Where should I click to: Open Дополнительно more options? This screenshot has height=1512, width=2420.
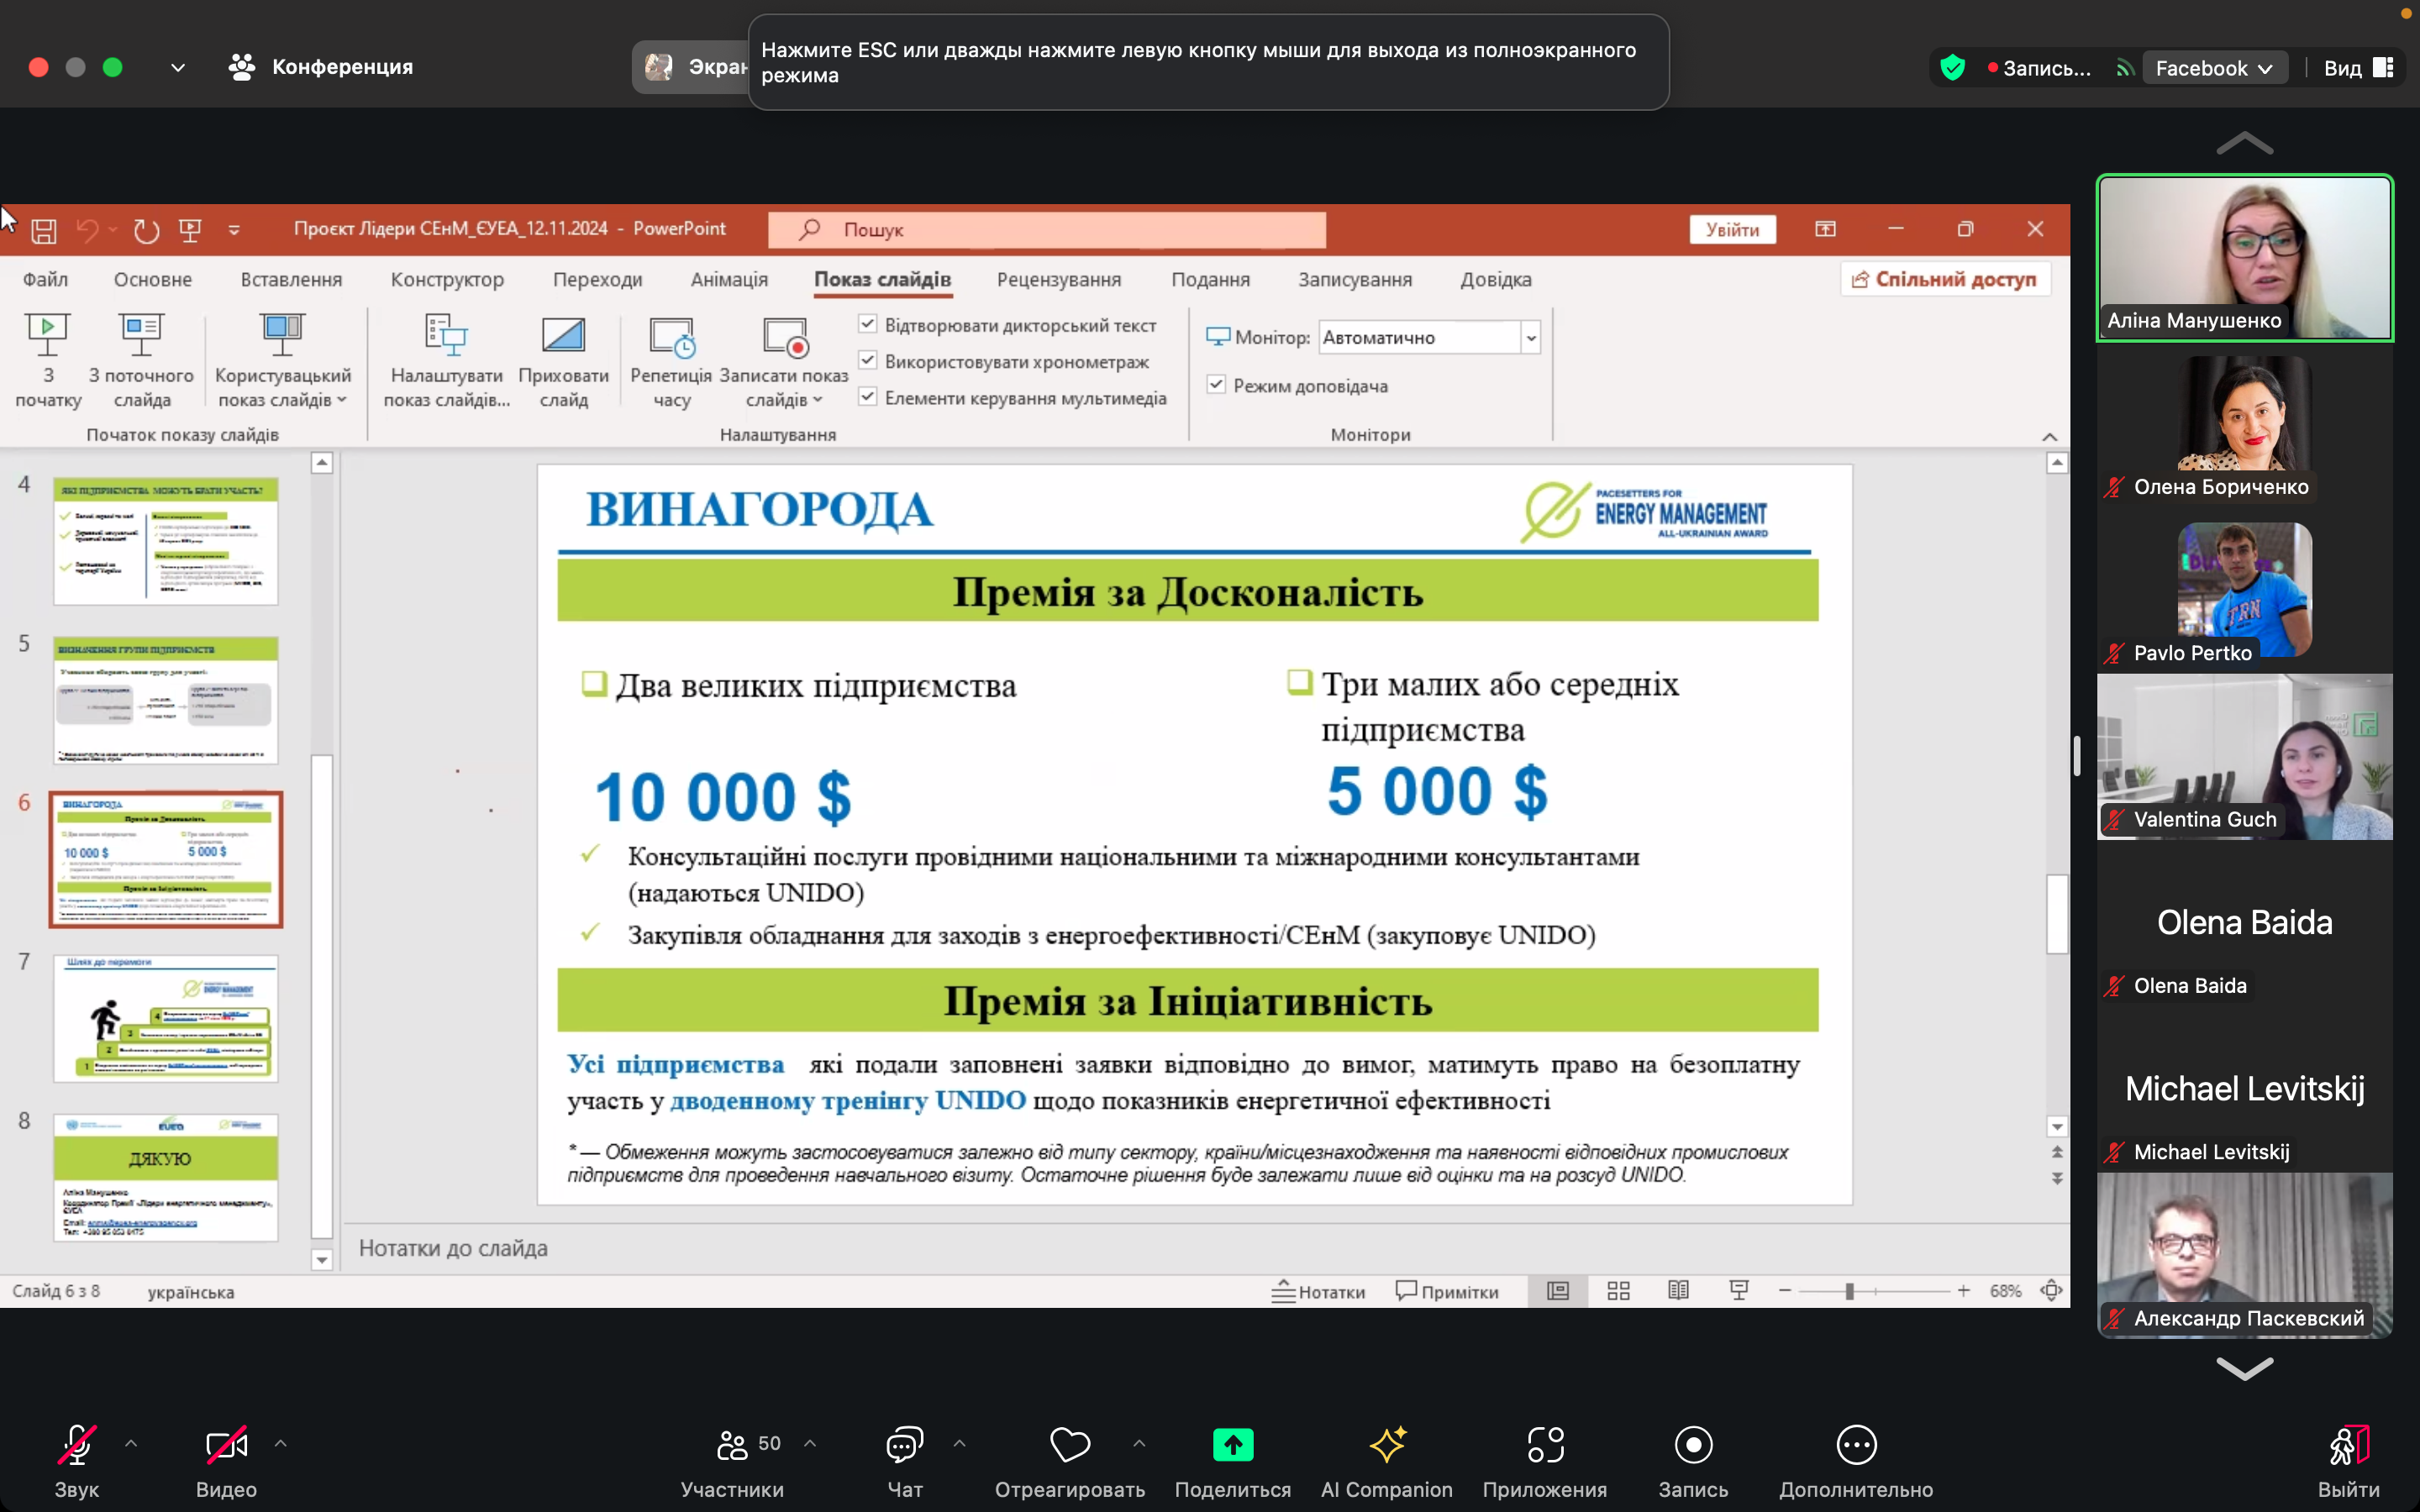[1856, 1461]
